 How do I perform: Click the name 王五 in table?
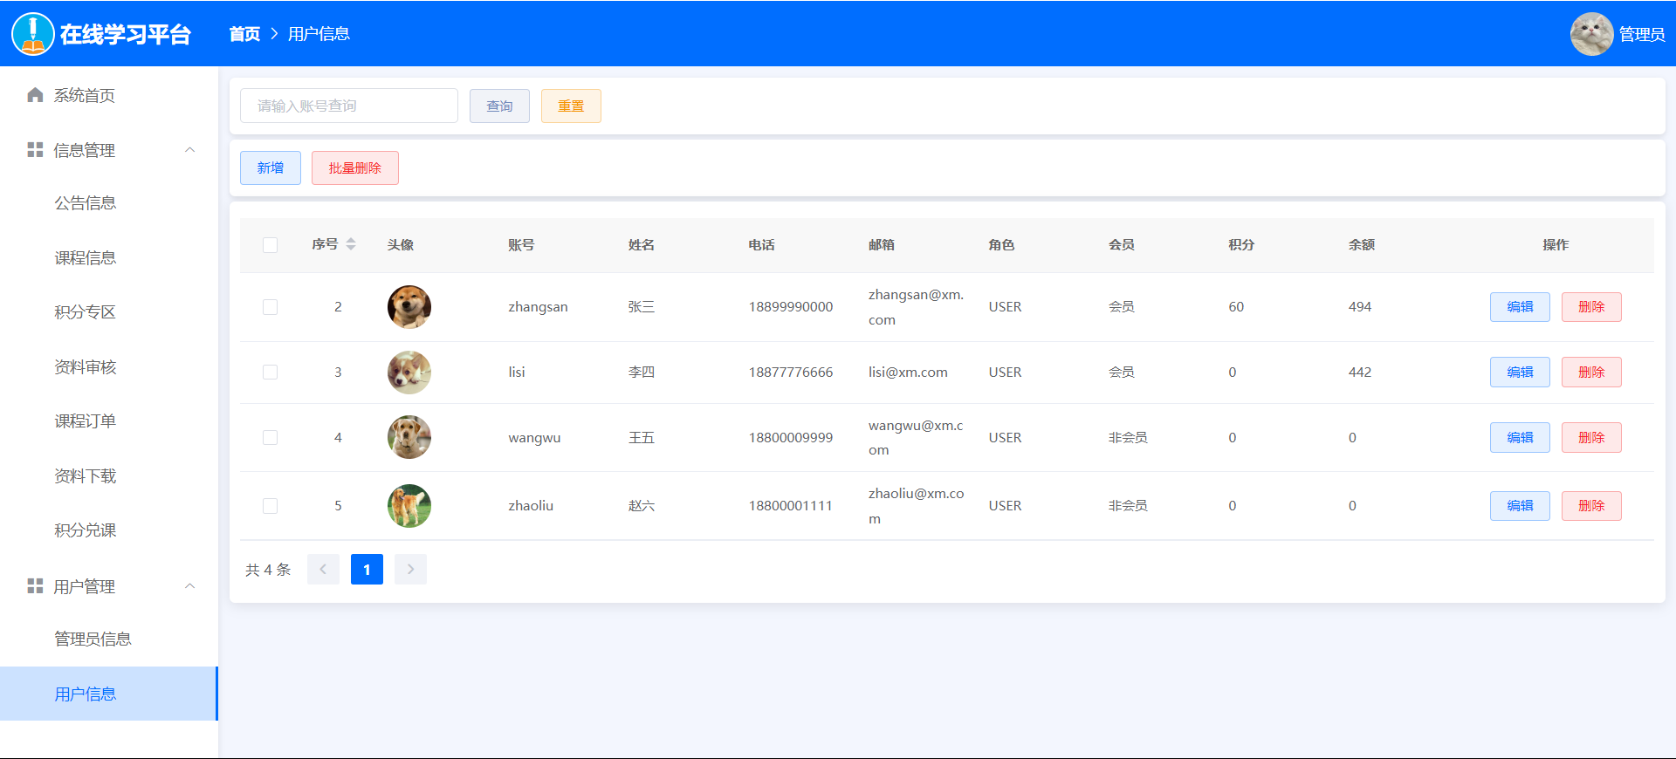coord(642,438)
